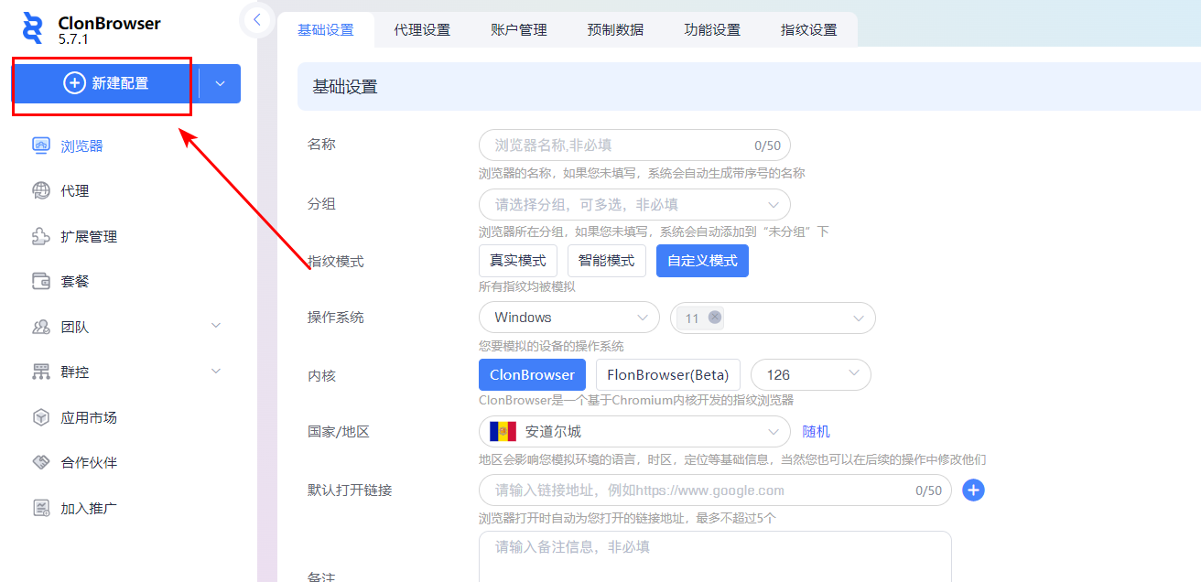Screen dimensions: 1201x582
Task: Click the 套餐 wallet icon
Action: click(x=41, y=282)
